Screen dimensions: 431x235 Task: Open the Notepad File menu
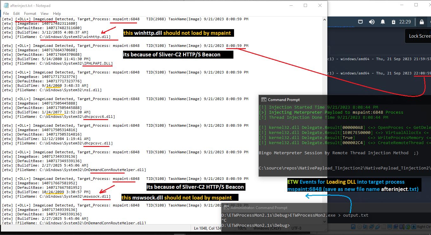coord(6,13)
